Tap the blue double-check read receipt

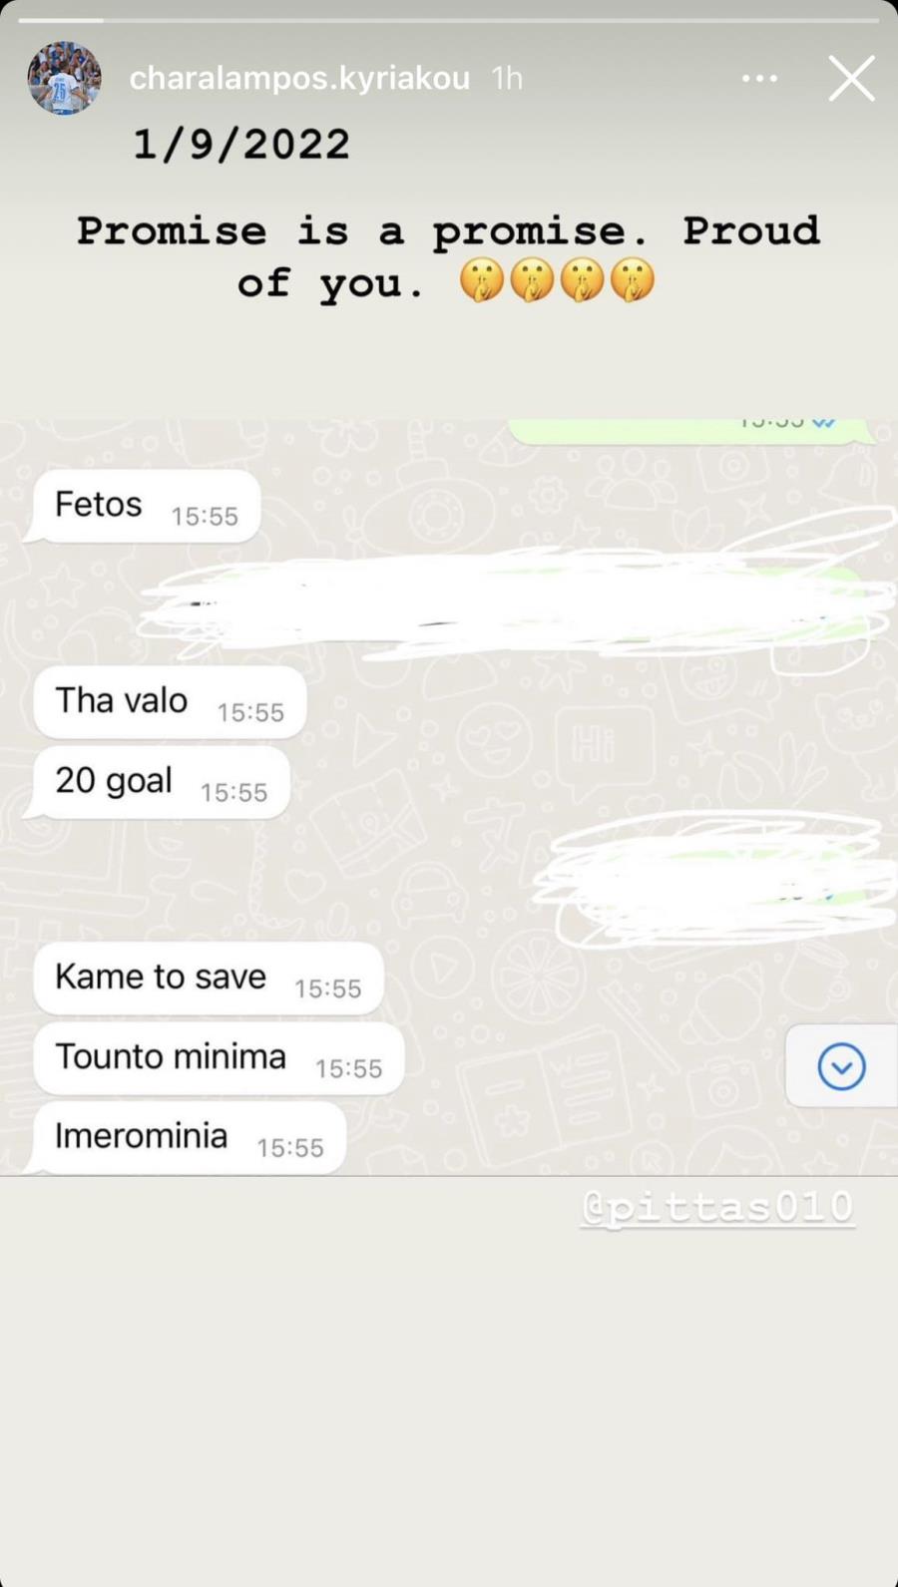tap(824, 423)
